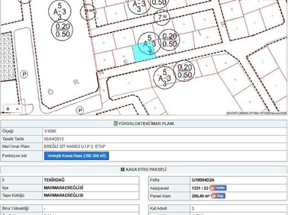Viewport: 288px width, 215px height.
Task: Select the Tapu Kütüğü value MARMARAEREĞLİSİ
Action: (63, 195)
